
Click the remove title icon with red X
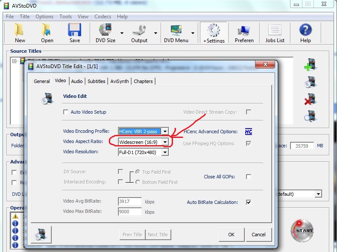tap(311, 99)
